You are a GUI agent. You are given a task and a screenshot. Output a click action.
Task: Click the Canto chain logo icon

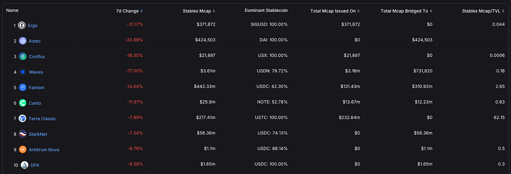tap(23, 103)
